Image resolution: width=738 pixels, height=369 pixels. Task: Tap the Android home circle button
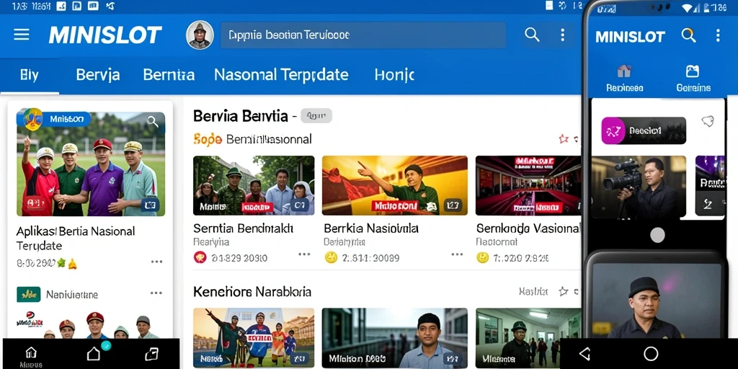[x=651, y=353]
